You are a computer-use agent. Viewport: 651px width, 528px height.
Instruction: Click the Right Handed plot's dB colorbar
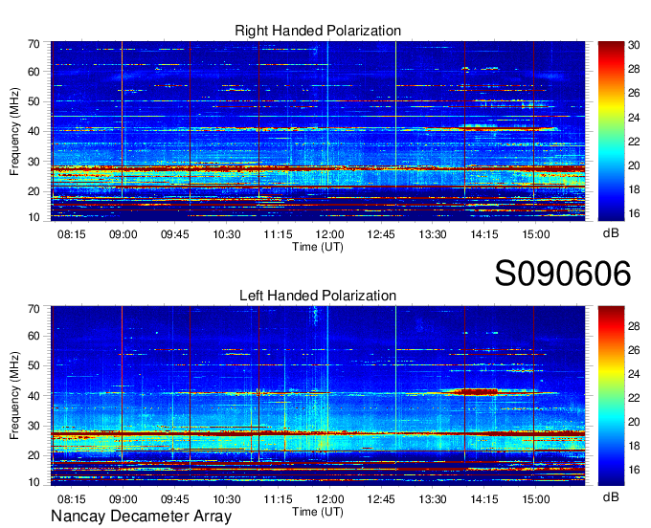coord(611,131)
